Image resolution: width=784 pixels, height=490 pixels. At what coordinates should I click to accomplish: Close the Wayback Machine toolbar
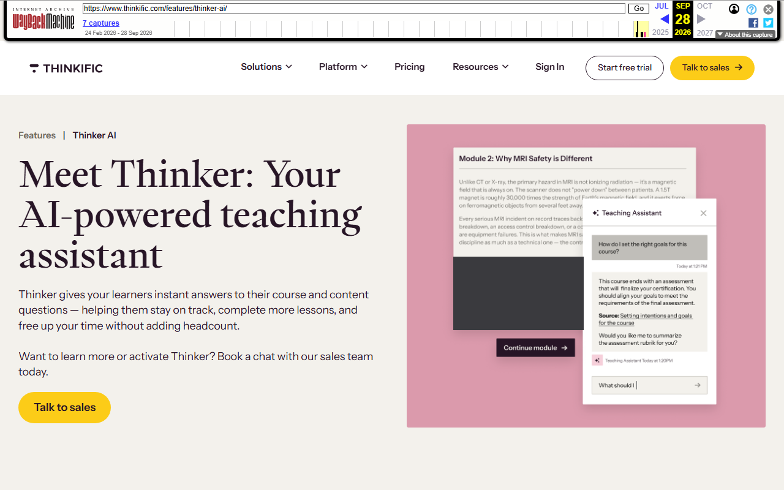click(x=768, y=9)
